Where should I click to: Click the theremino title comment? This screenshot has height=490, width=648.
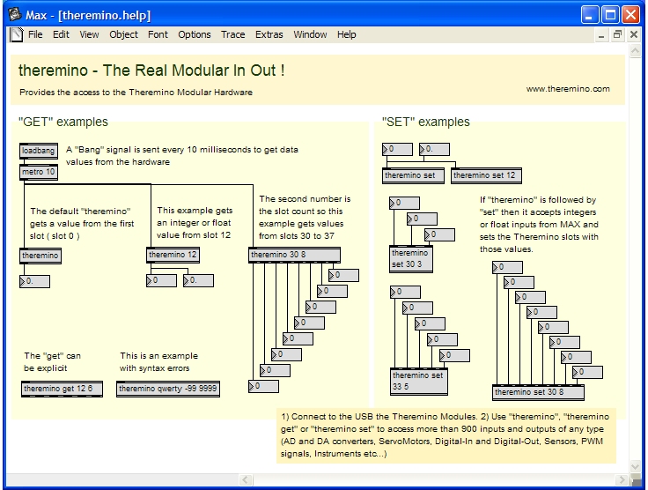pyautogui.click(x=151, y=71)
